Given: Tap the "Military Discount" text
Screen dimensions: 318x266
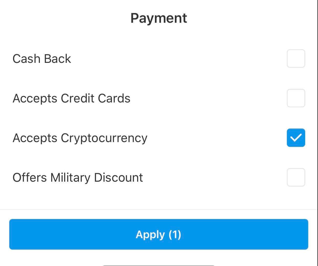Looking at the screenshot, I should (96, 178).
